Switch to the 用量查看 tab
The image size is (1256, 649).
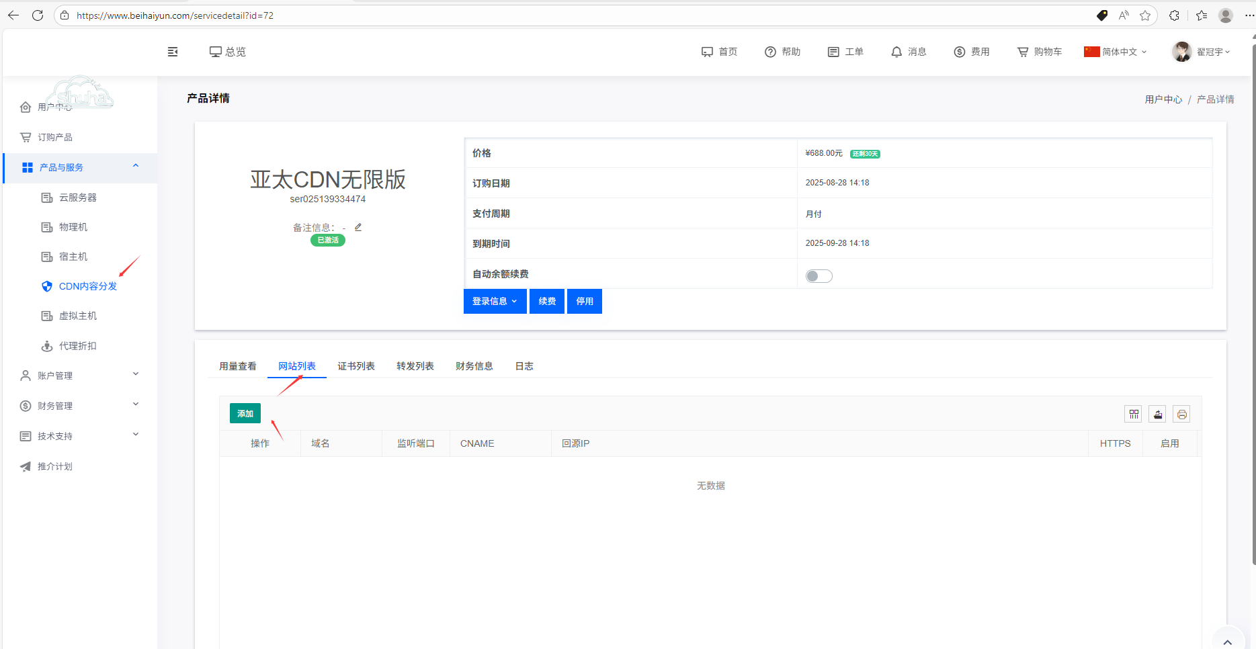click(x=237, y=366)
